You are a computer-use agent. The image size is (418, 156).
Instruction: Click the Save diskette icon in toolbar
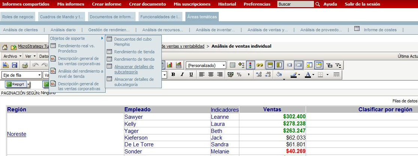tap(15, 65)
